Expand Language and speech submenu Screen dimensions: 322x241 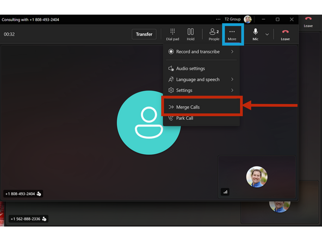(x=201, y=79)
